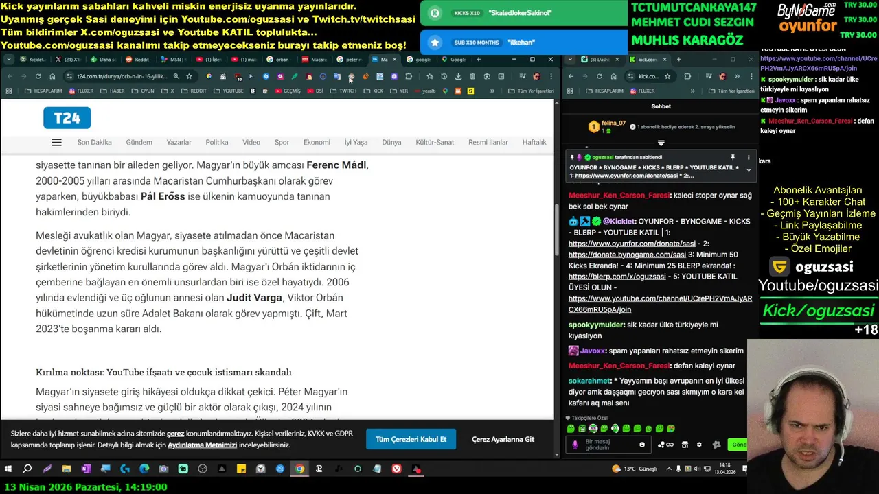Open Politika section on T24
Image resolution: width=879 pixels, height=494 pixels.
click(217, 143)
